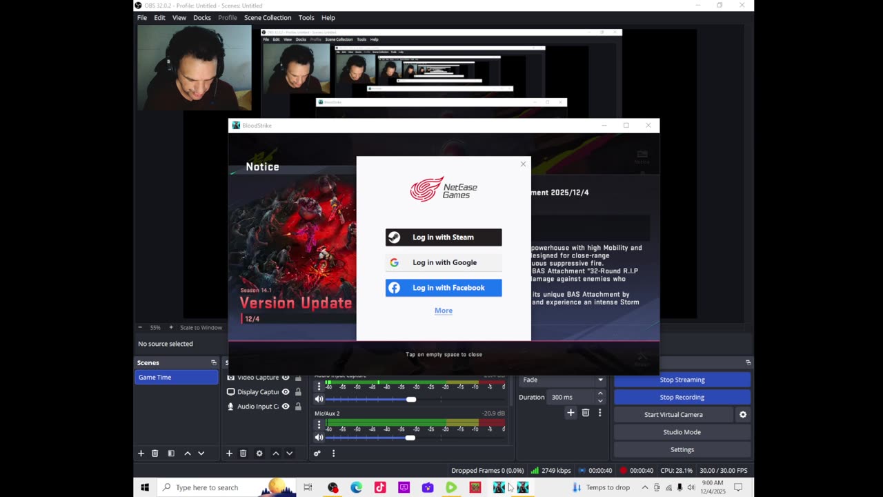Show hidden system tray icons
Screen dimensions: 883x497
(x=645, y=487)
